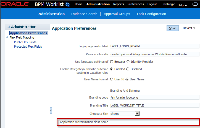
Task: Click the Branding Logo input field
Action: 154,97
